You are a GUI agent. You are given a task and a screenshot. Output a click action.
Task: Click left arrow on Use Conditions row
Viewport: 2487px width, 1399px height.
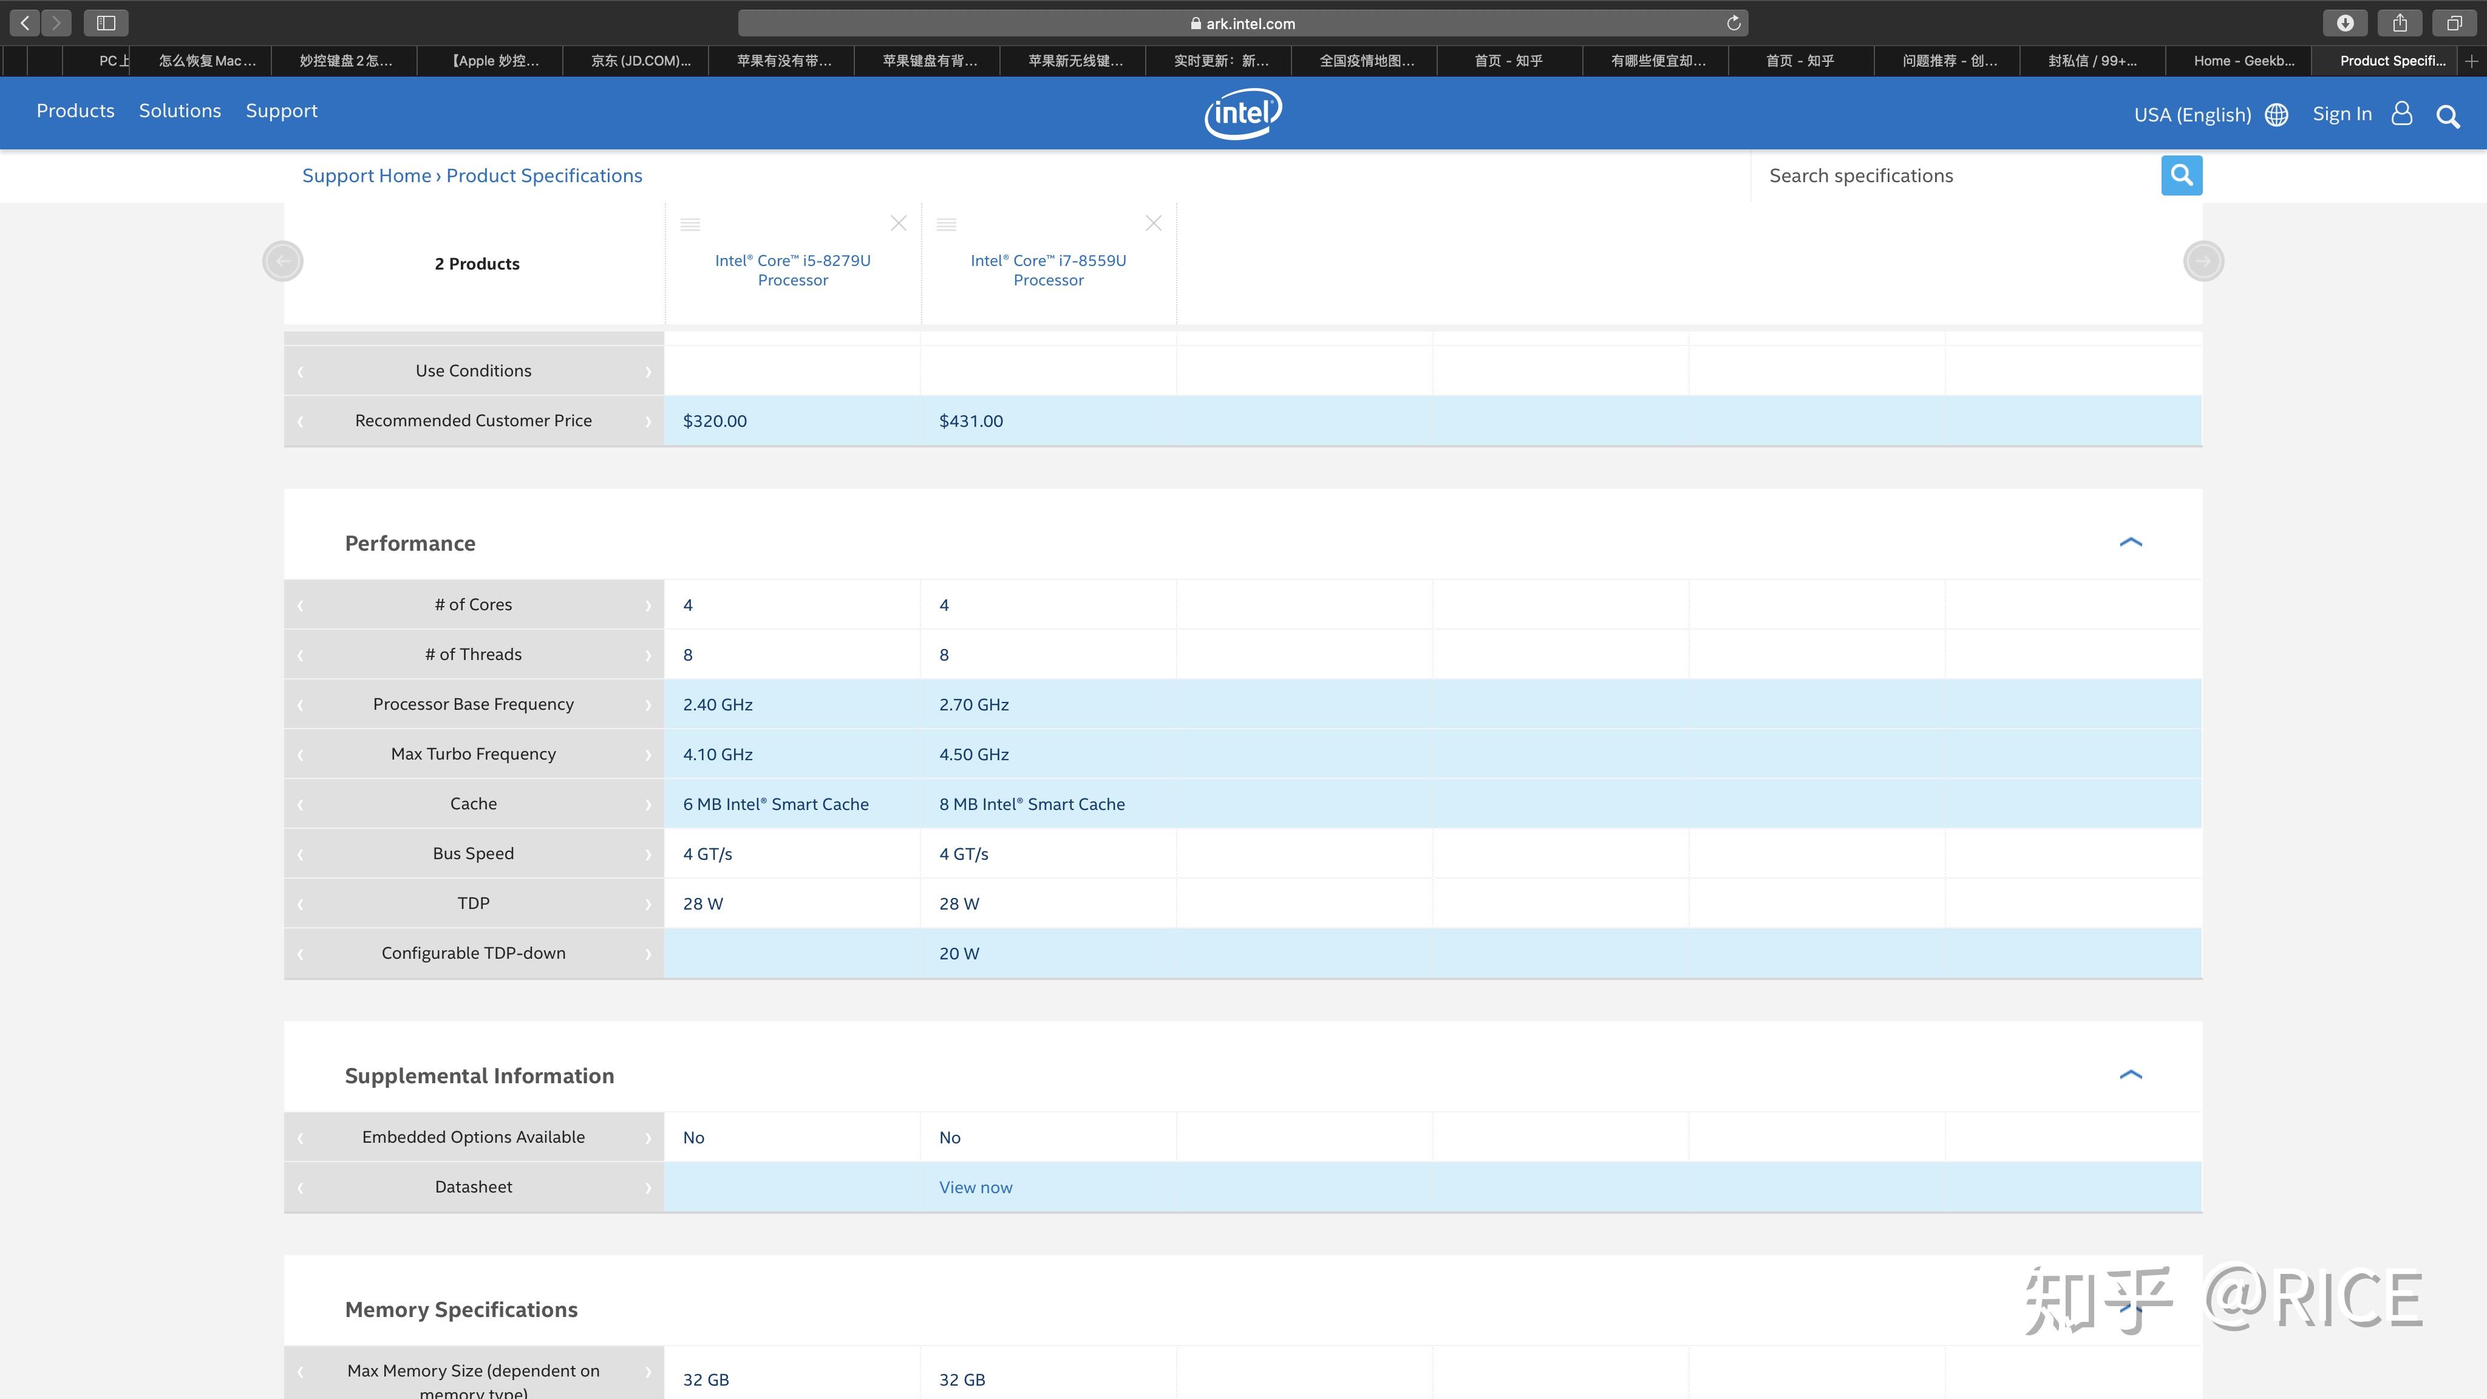301,372
